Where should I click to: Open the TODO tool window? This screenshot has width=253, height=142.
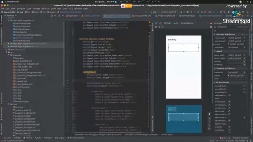(17, 138)
